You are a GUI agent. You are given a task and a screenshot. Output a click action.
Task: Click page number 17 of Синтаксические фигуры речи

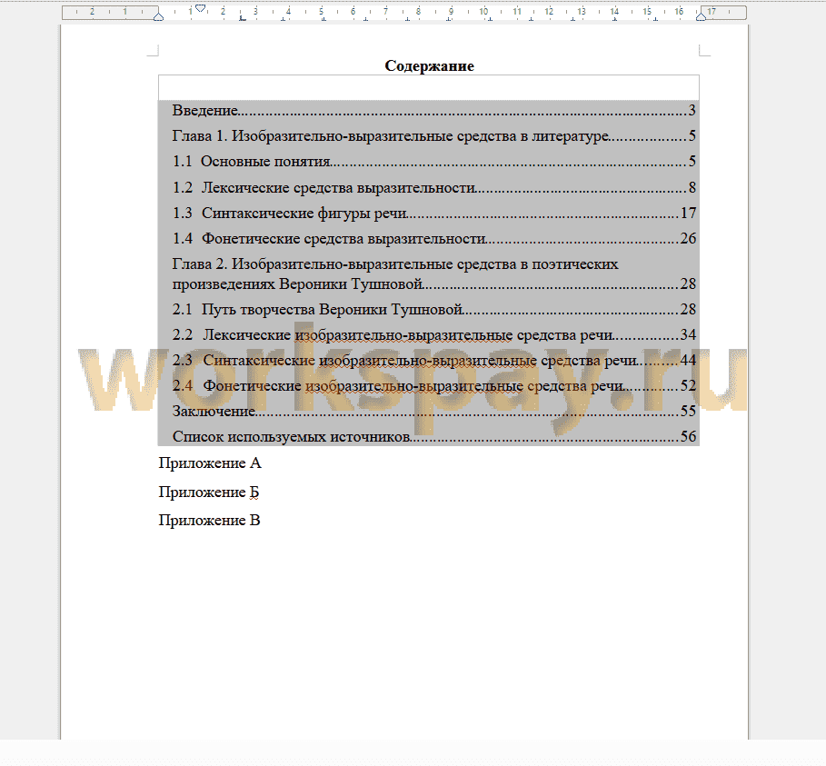coord(689,213)
